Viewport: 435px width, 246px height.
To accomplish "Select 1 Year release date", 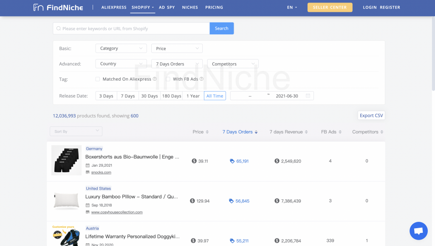I will click(193, 96).
